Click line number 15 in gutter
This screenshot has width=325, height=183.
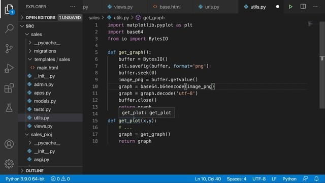[x=95, y=120]
